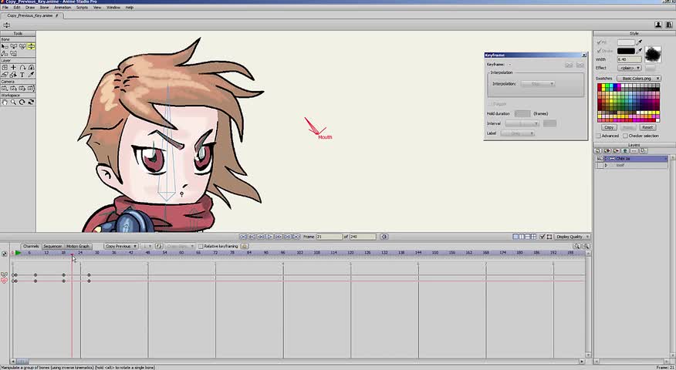Select the Select Bone arrow tool
The height and width of the screenshot is (370, 676).
click(5, 46)
